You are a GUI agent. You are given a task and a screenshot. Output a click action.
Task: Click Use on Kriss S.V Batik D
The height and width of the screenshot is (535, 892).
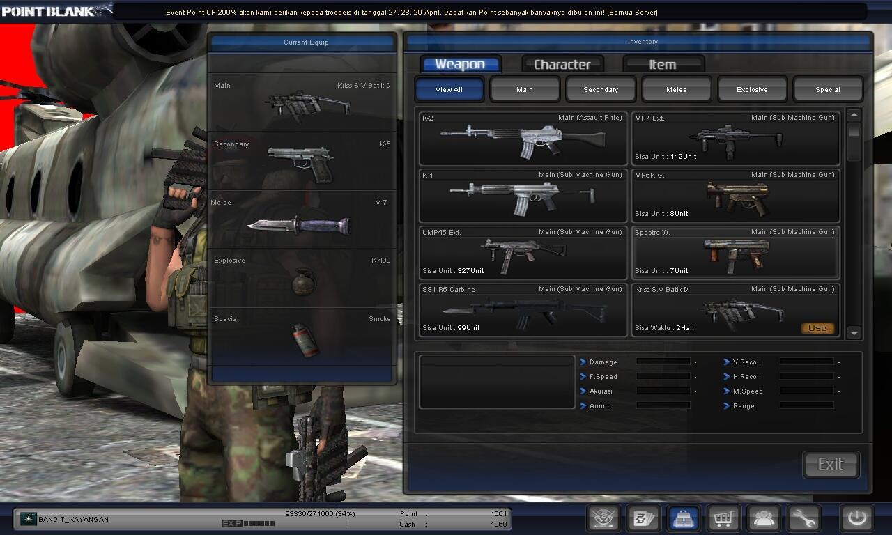click(817, 328)
